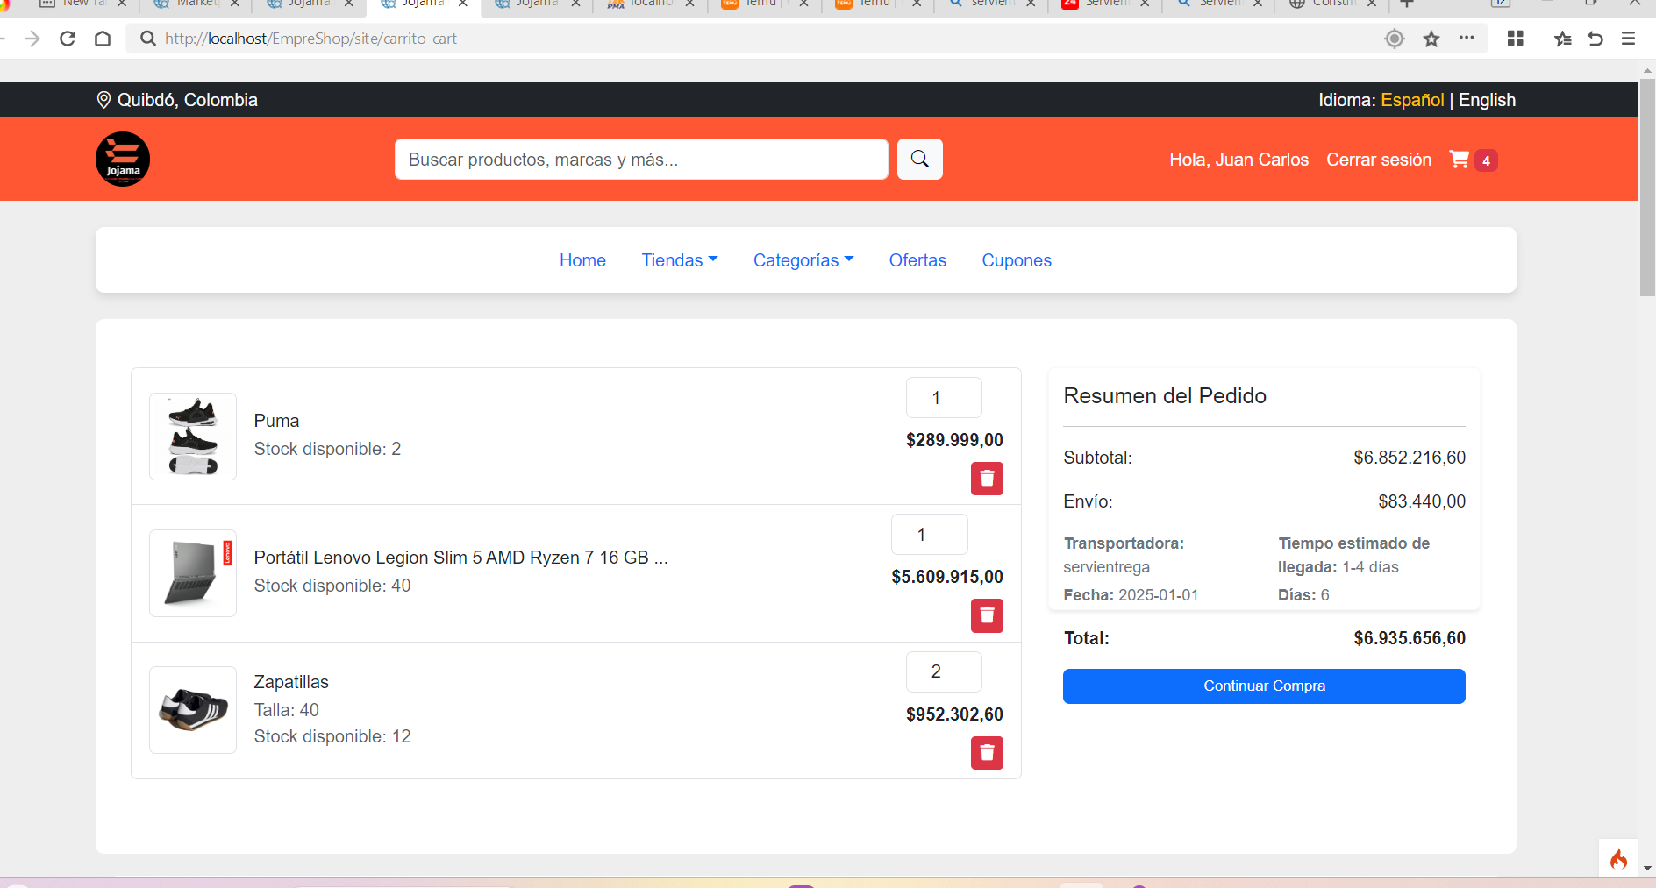Open the Ofertas menu item
The image size is (1656, 888).
coord(917,260)
